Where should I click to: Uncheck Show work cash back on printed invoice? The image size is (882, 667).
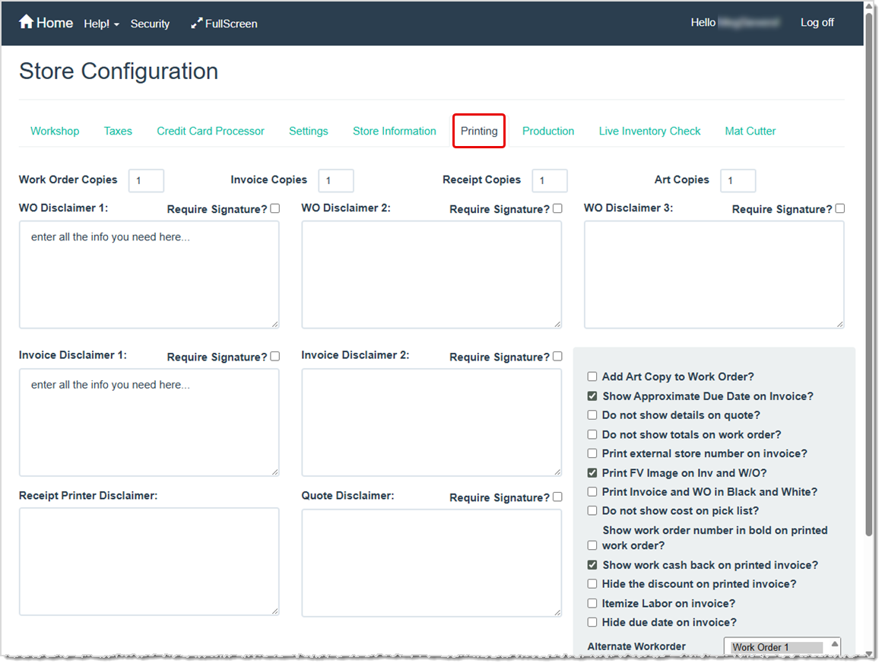(592, 564)
